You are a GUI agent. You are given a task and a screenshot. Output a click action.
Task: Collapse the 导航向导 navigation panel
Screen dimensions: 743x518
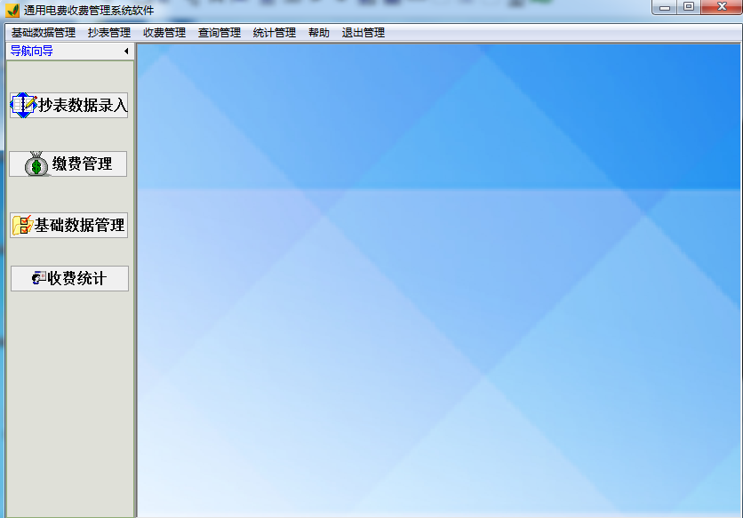click(124, 51)
